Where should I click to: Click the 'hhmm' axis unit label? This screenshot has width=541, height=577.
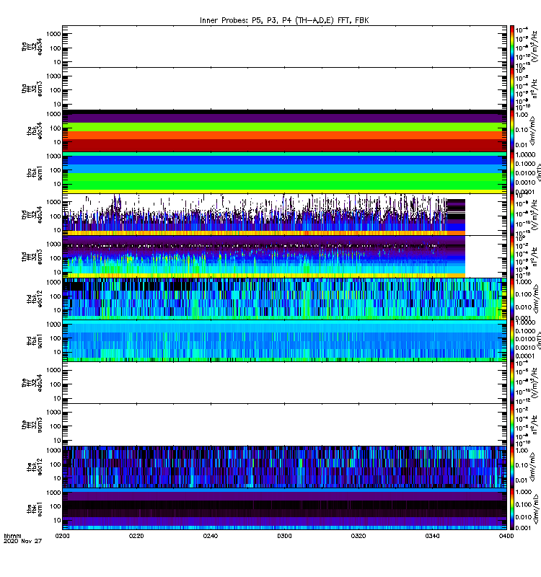[x=12, y=536]
